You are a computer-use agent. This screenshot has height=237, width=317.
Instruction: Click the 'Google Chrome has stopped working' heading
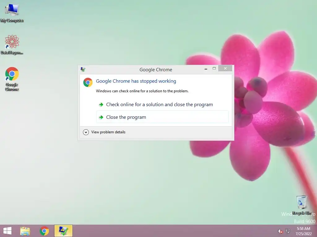136,81
